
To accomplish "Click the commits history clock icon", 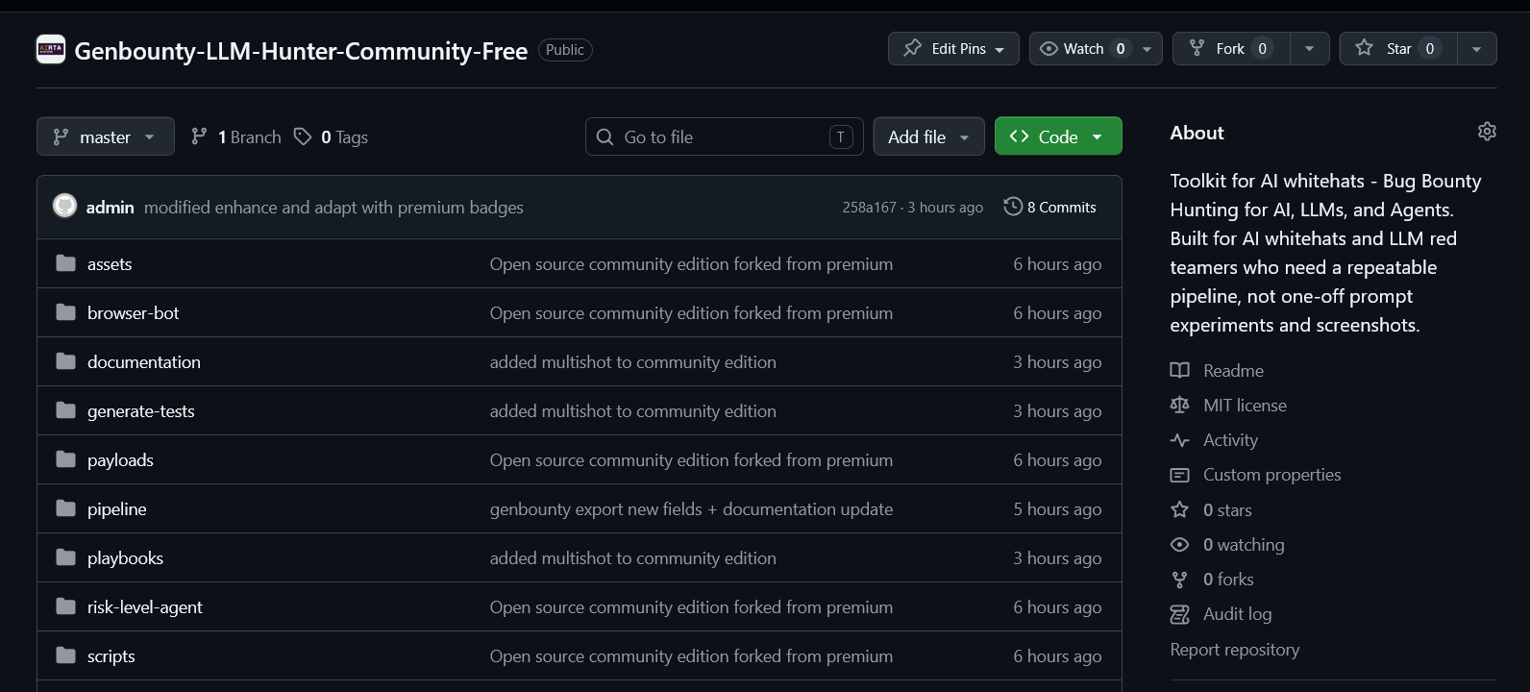I will [1012, 207].
